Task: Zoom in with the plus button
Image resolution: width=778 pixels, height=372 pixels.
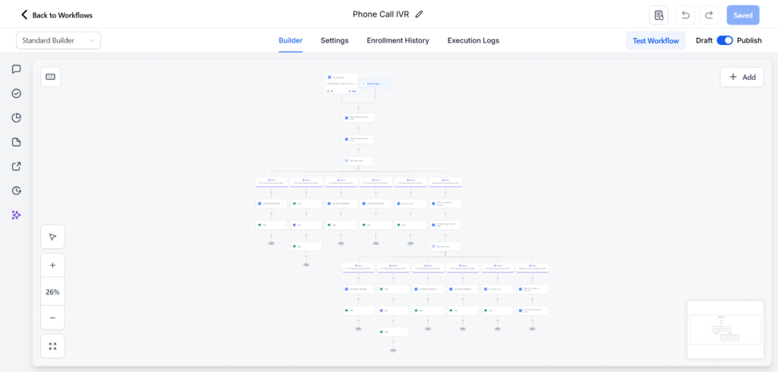Action: coord(52,266)
